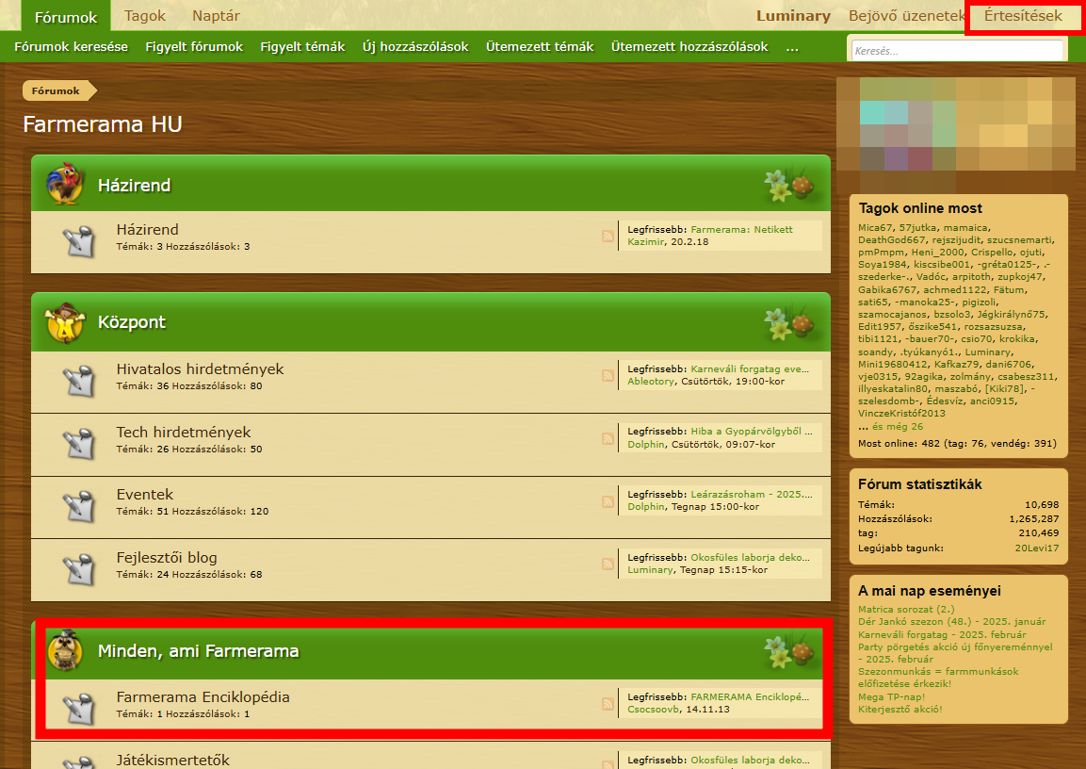This screenshot has width=1086, height=769.
Task: Open the Luminary account menu
Action: click(793, 16)
